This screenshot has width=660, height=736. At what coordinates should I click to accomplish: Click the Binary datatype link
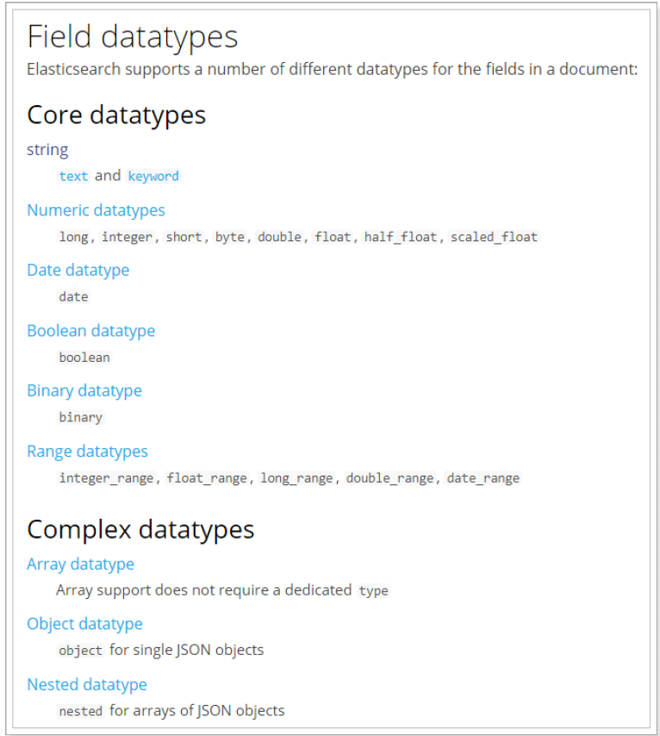[84, 390]
